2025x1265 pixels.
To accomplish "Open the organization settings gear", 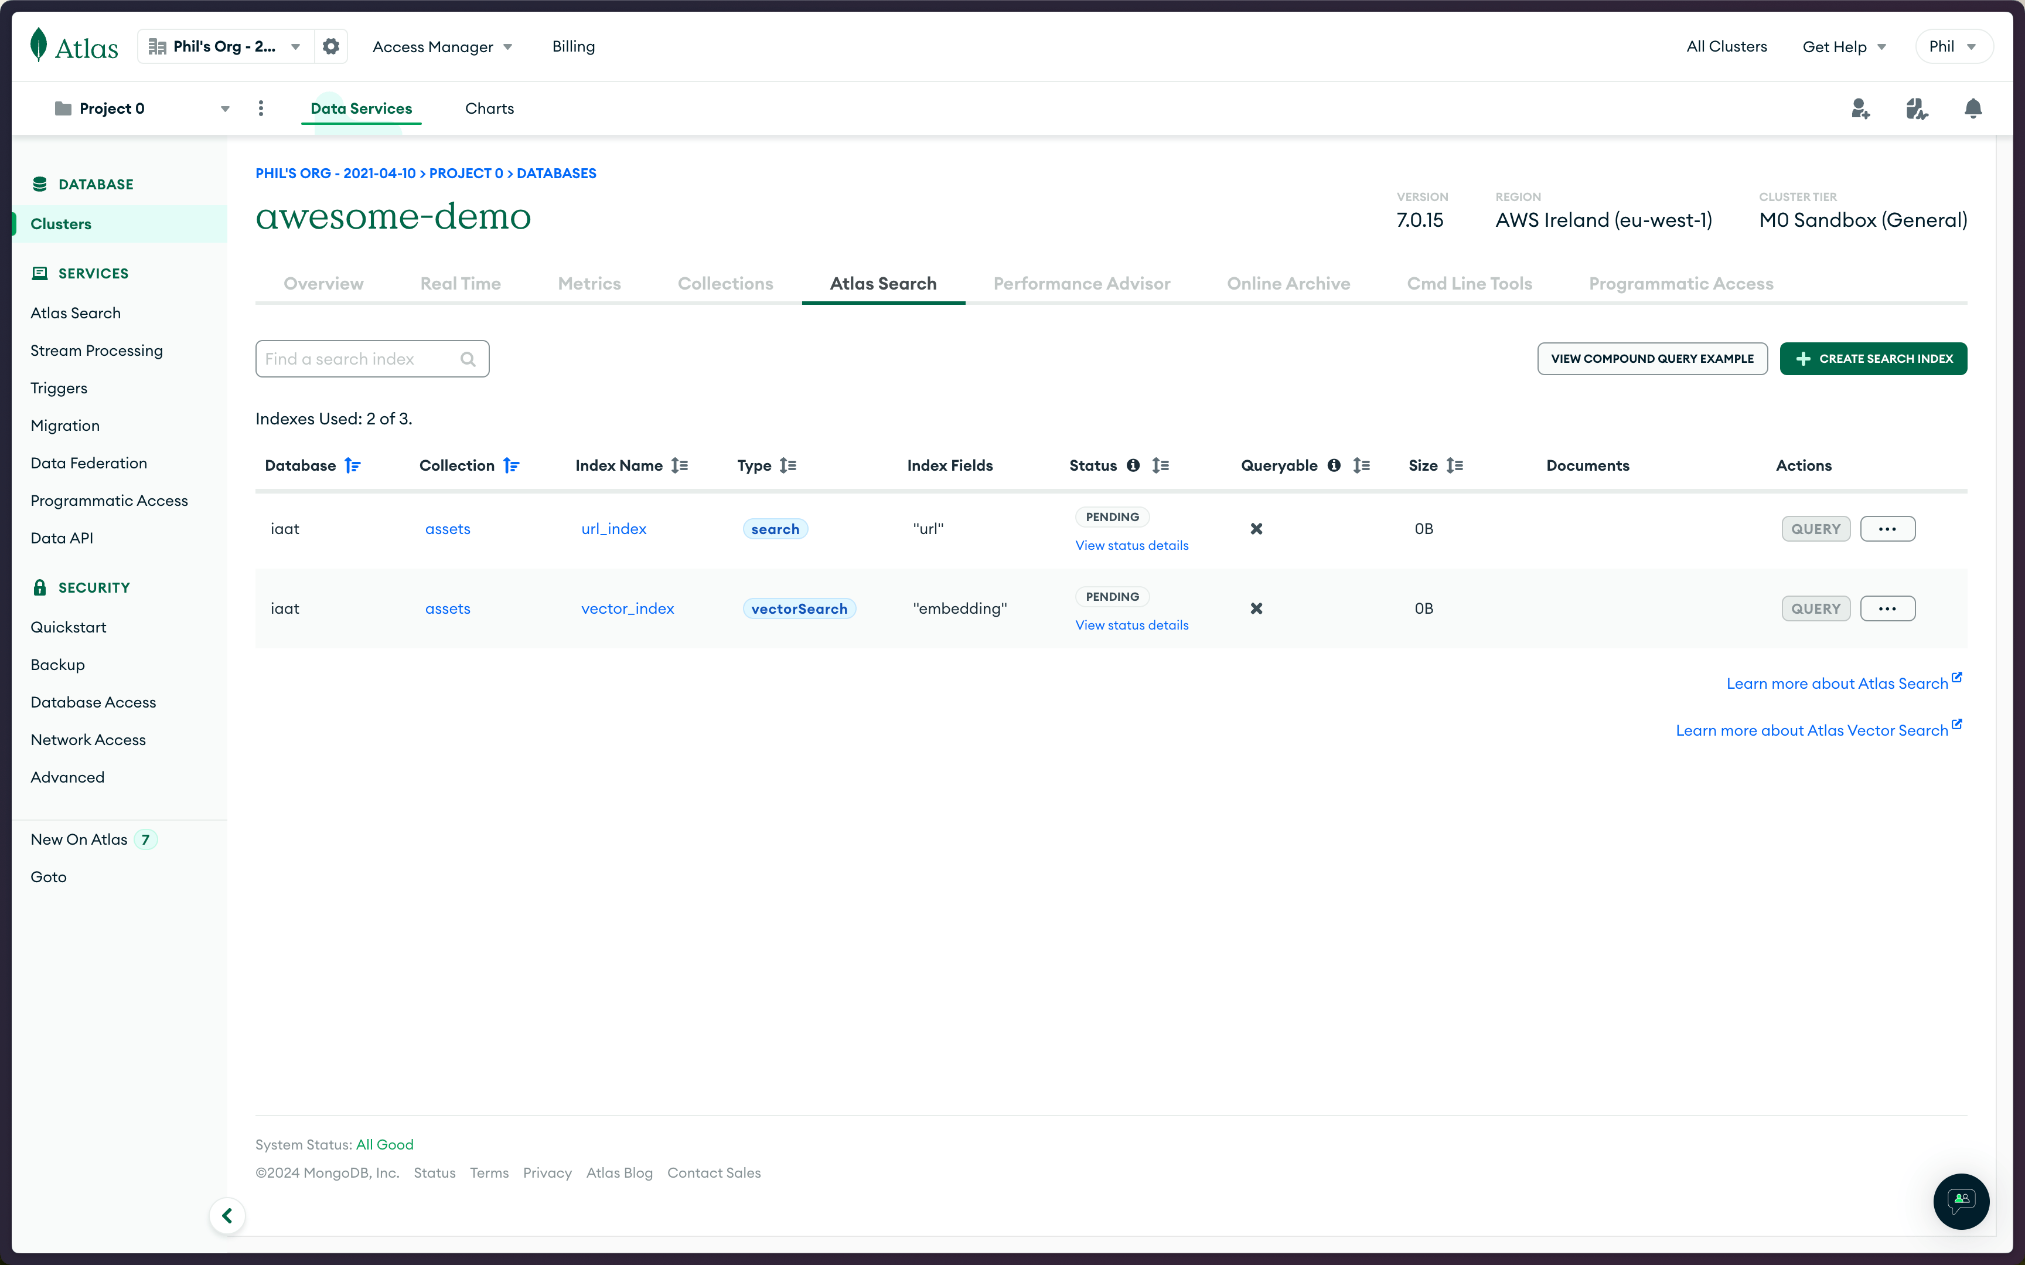I will (330, 46).
